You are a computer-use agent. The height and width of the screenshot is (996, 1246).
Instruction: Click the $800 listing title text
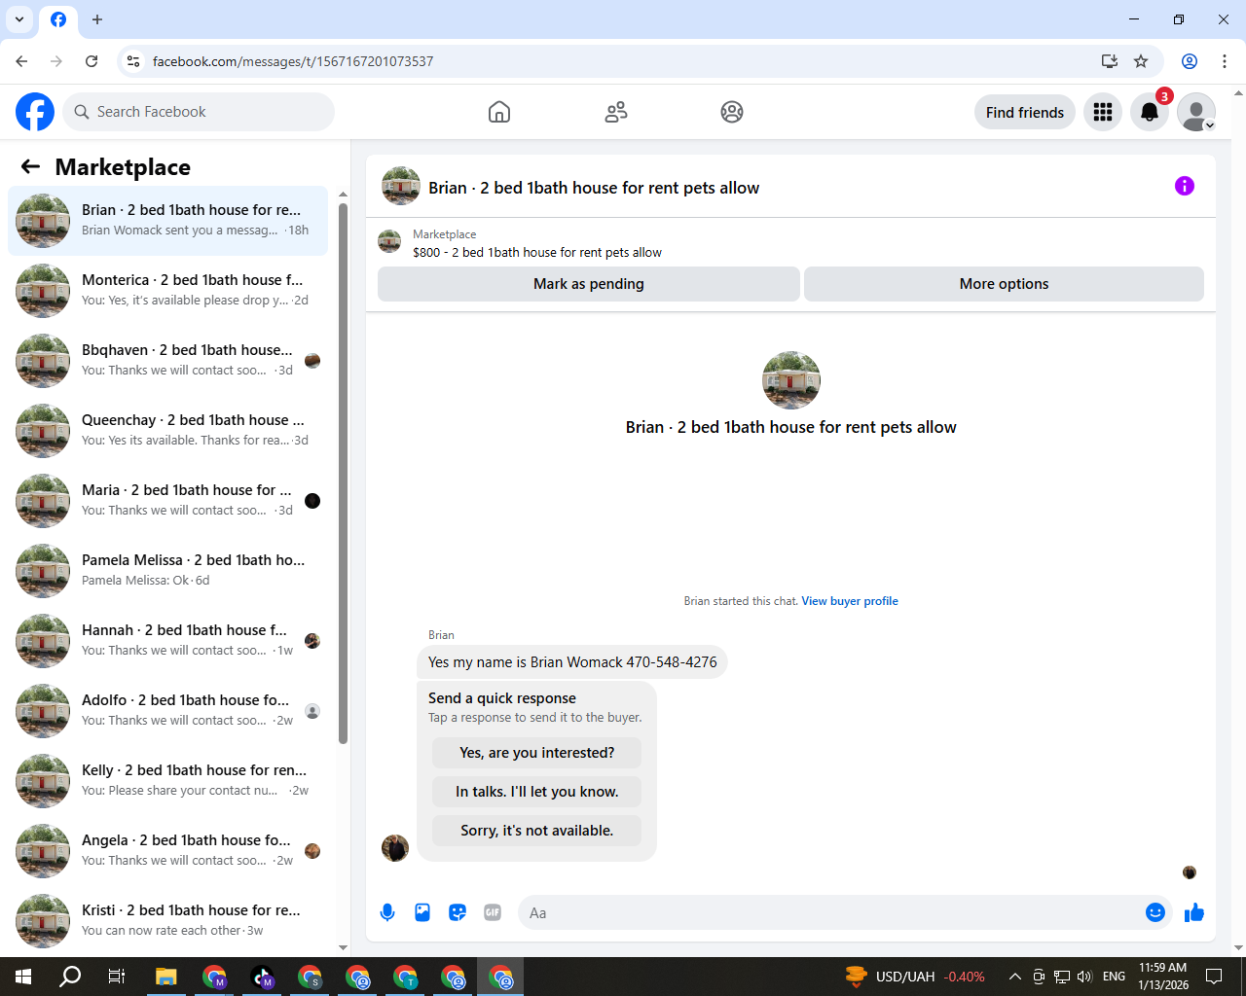537,253
